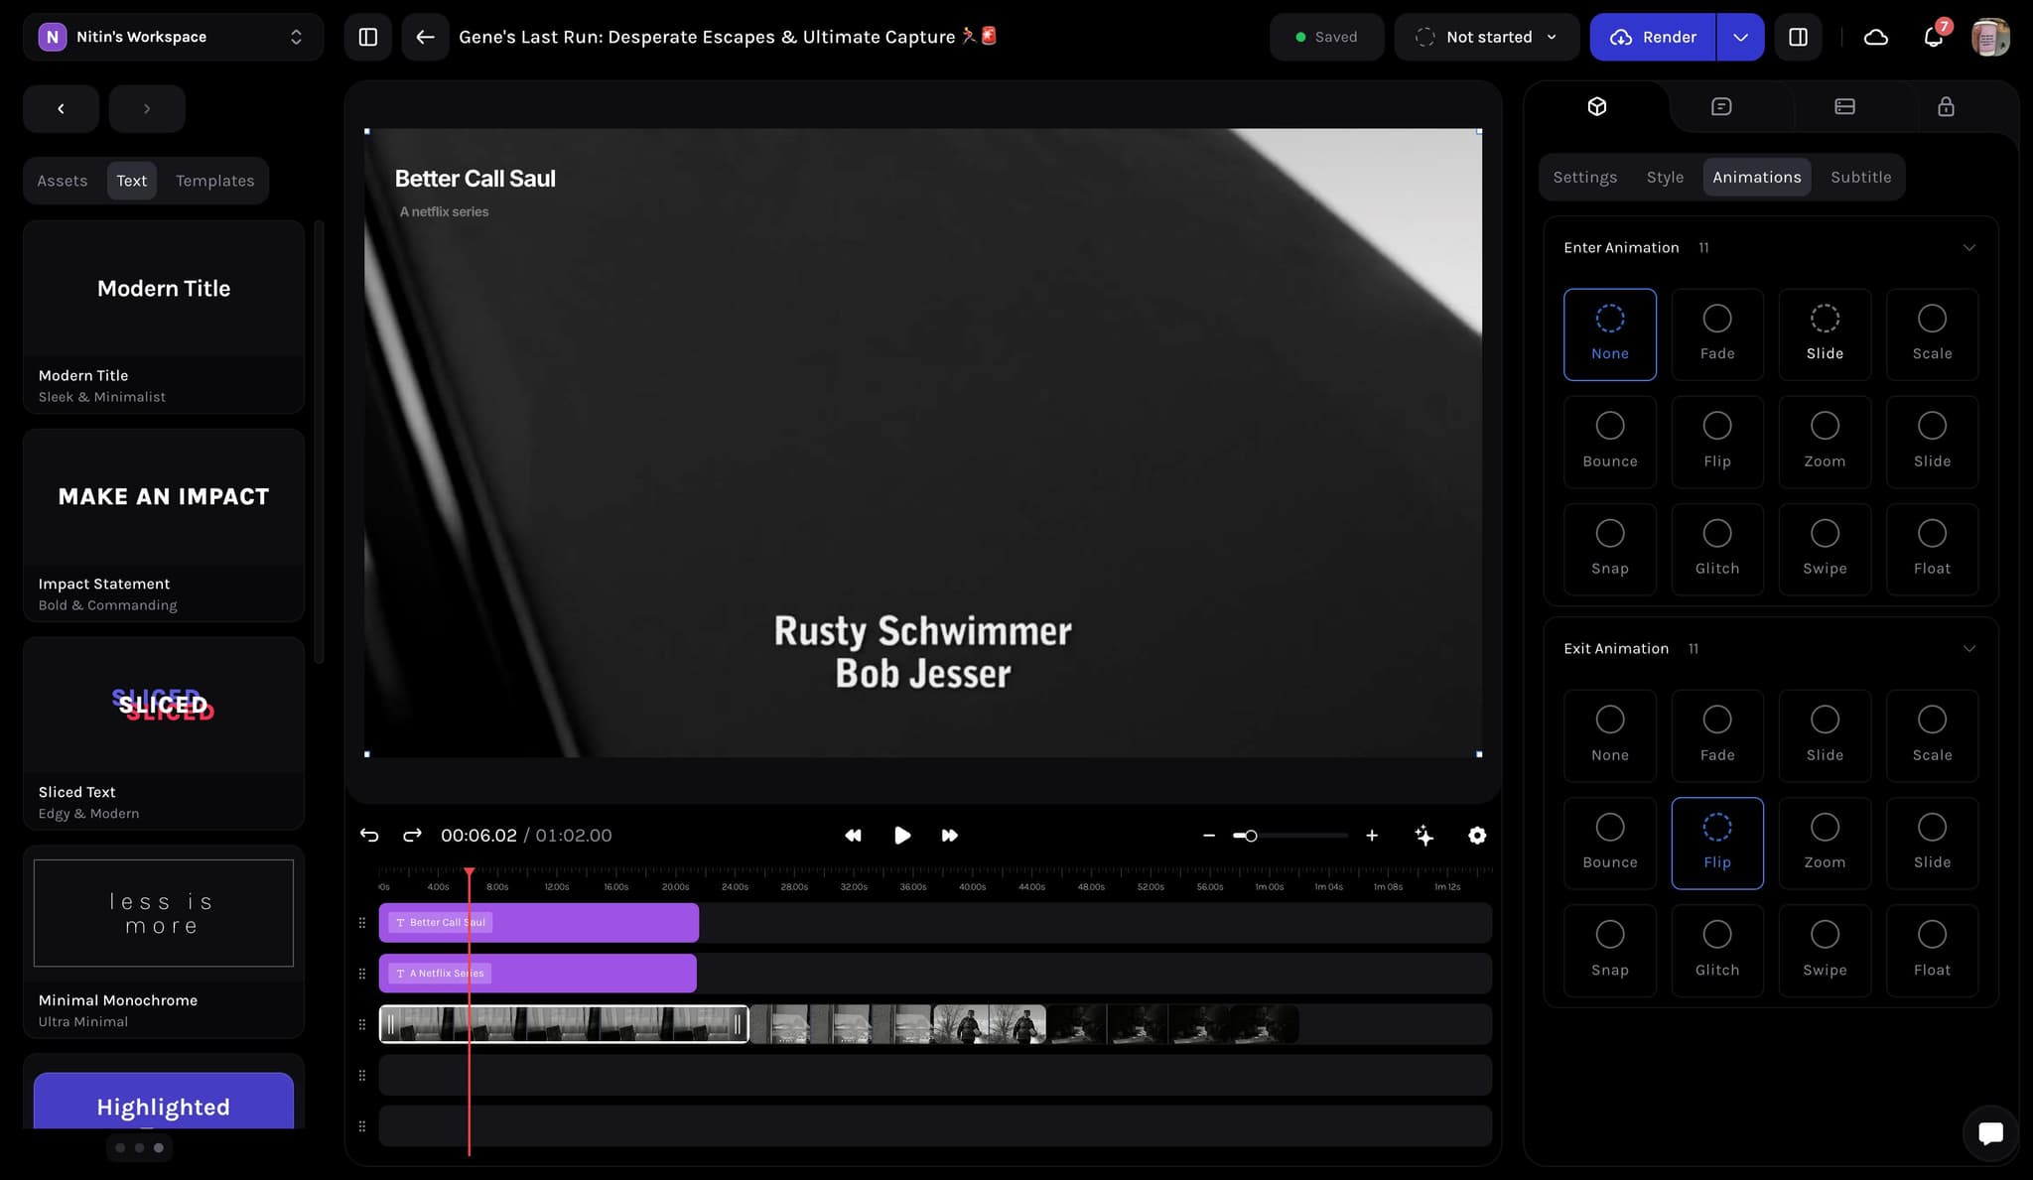Open the AI magic tools sparkle icon
2033x1180 pixels.
tap(1423, 835)
